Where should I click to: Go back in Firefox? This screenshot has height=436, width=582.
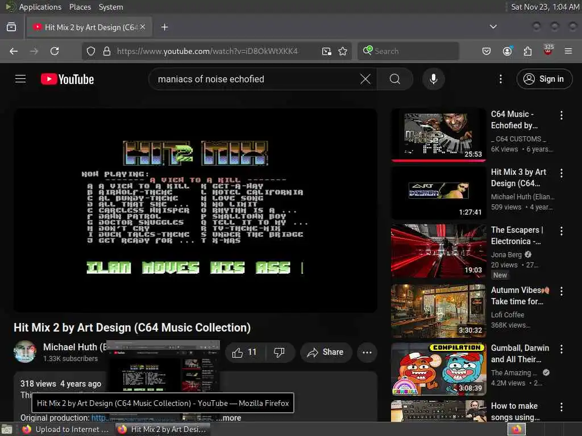coord(14,51)
